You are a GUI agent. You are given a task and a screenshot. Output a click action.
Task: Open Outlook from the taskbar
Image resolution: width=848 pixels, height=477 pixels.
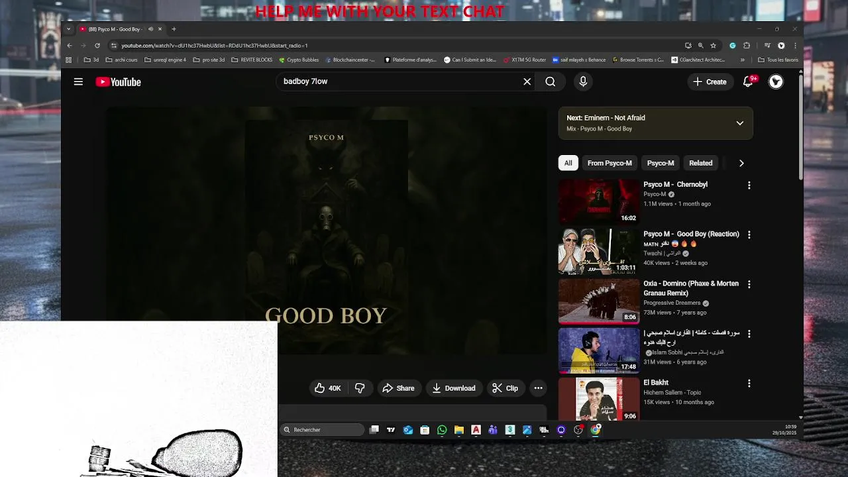407,430
